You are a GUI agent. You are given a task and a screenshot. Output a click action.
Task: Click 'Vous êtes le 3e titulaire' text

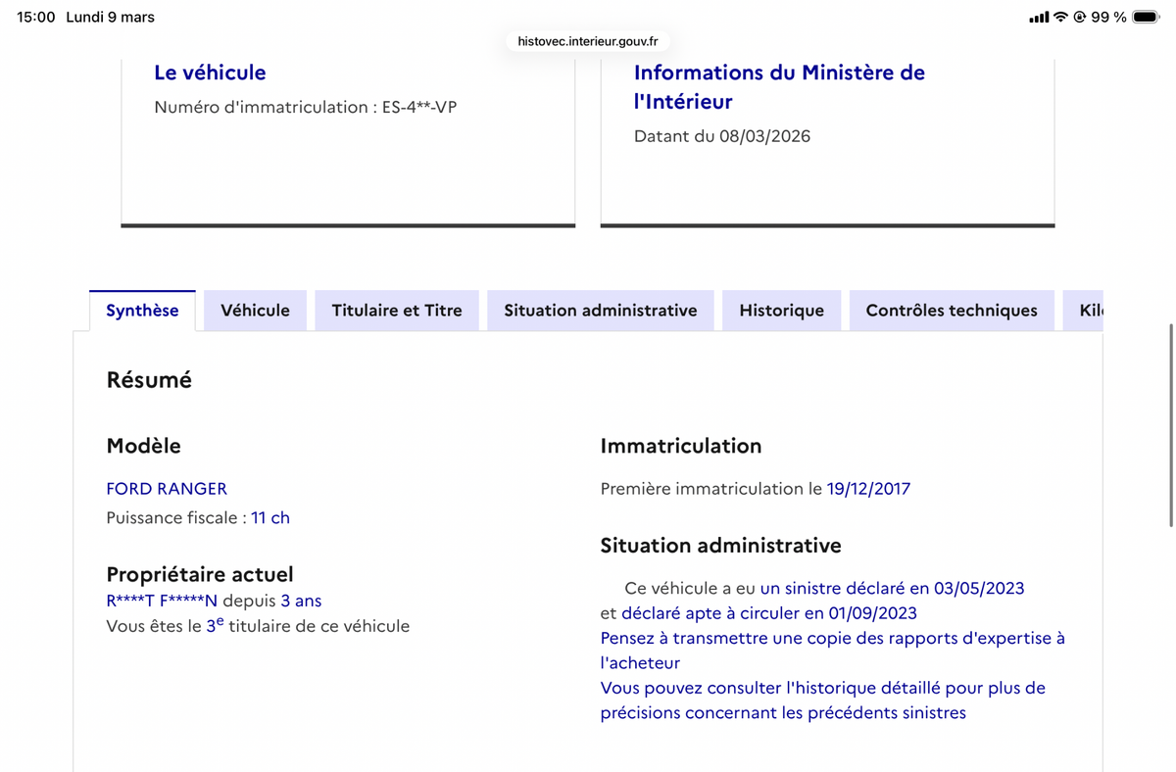[x=258, y=626]
